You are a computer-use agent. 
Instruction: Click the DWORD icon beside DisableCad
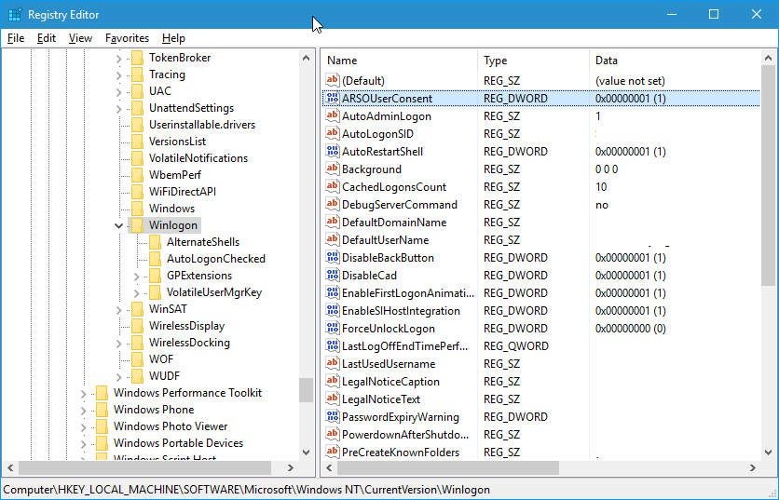(x=333, y=276)
